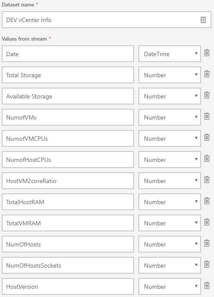Remove the NumofVMCPUs value row
The height and width of the screenshot is (297, 214).
(x=207, y=137)
